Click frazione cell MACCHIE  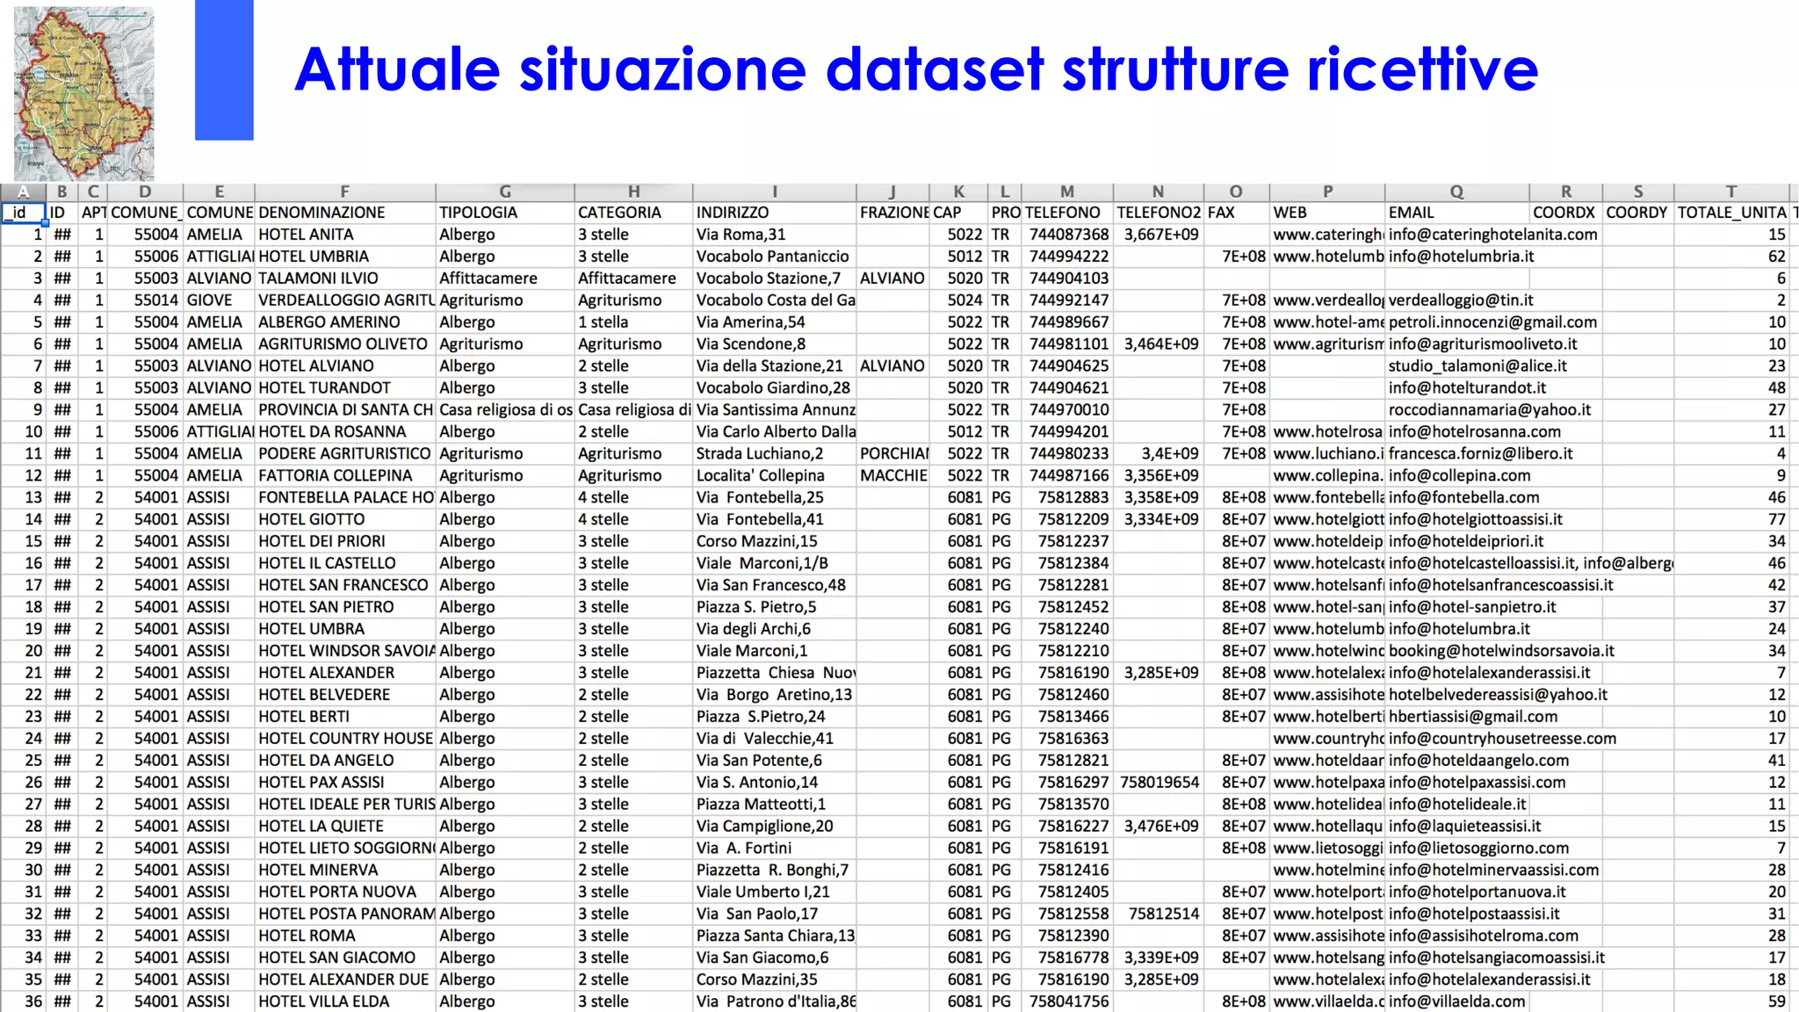pyautogui.click(x=893, y=475)
